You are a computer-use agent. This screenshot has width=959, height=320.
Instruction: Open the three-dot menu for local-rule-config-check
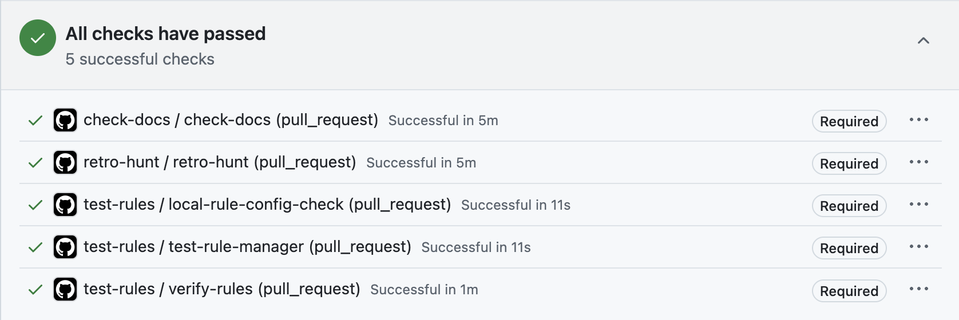[x=919, y=205]
